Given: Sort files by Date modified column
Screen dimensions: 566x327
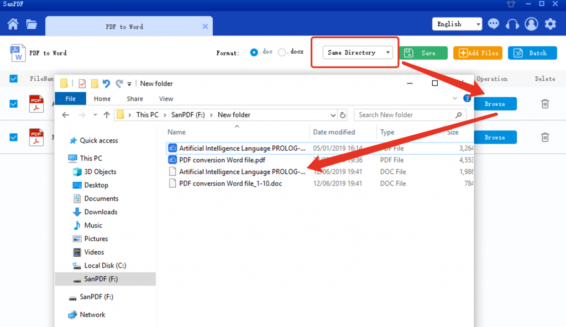Looking at the screenshot, I should (x=334, y=132).
